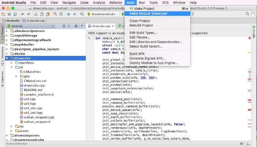Expand the depthbuffer module
Viewport: 257px width, 147px height.
[x=7, y=44]
